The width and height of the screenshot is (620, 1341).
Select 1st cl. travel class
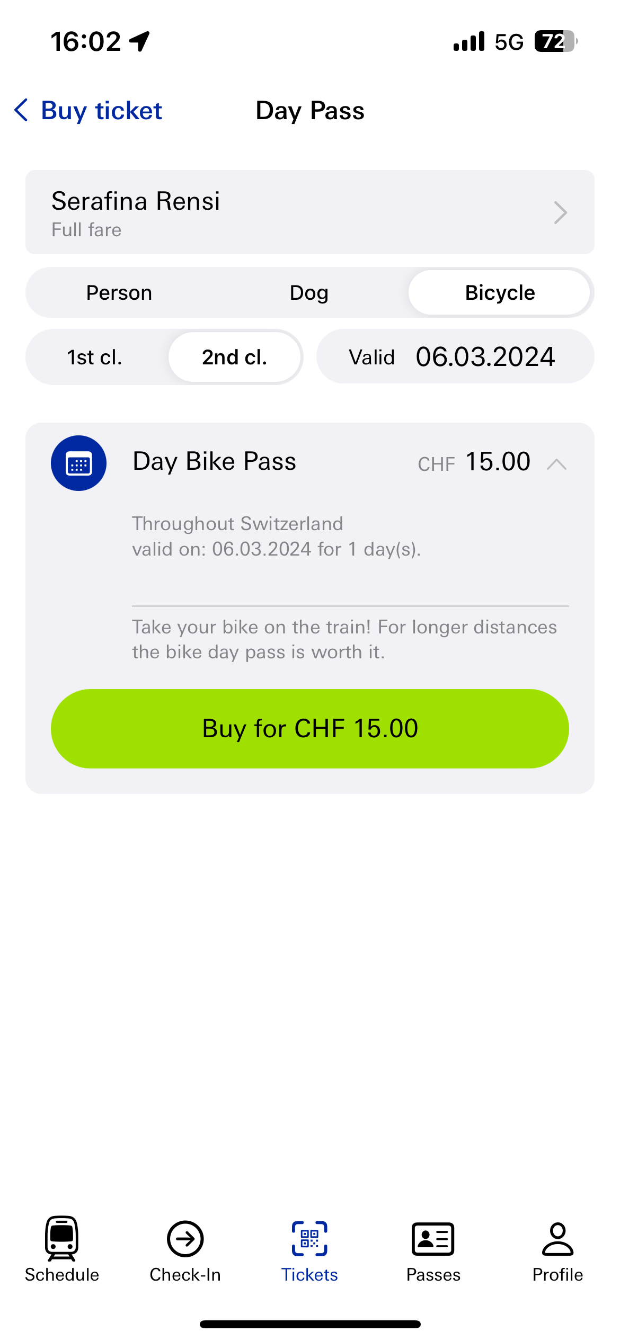point(95,357)
